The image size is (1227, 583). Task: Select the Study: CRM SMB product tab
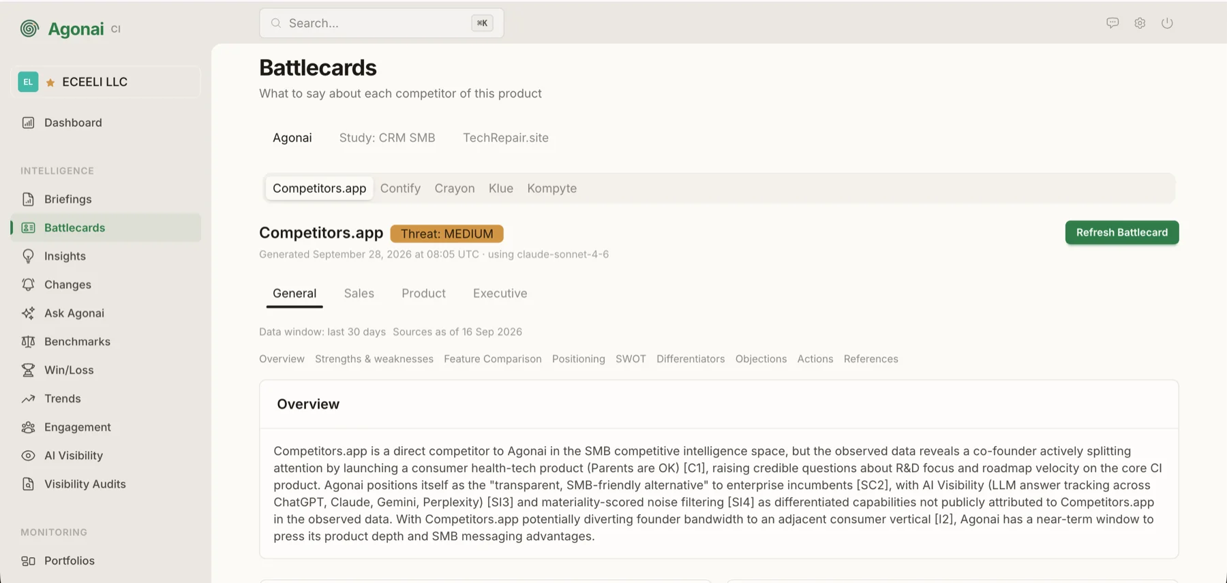pos(387,138)
